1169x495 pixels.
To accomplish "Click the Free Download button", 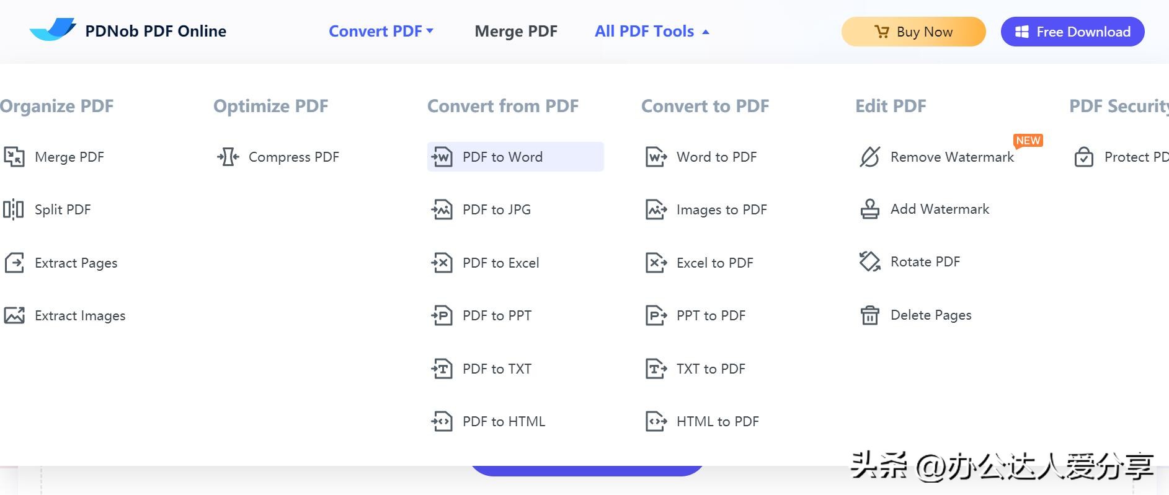I will [1072, 32].
